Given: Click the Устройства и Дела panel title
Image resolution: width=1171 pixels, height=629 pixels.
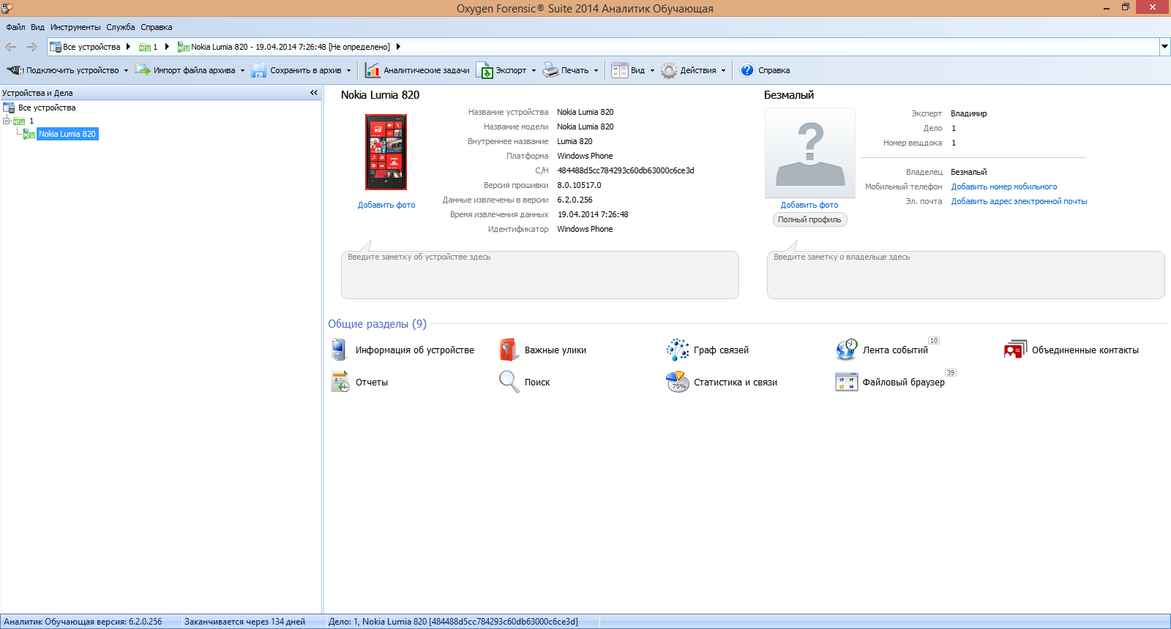Looking at the screenshot, I should point(37,93).
